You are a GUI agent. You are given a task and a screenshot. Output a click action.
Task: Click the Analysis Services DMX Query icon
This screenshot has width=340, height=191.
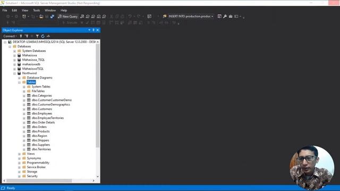coord(93,16)
